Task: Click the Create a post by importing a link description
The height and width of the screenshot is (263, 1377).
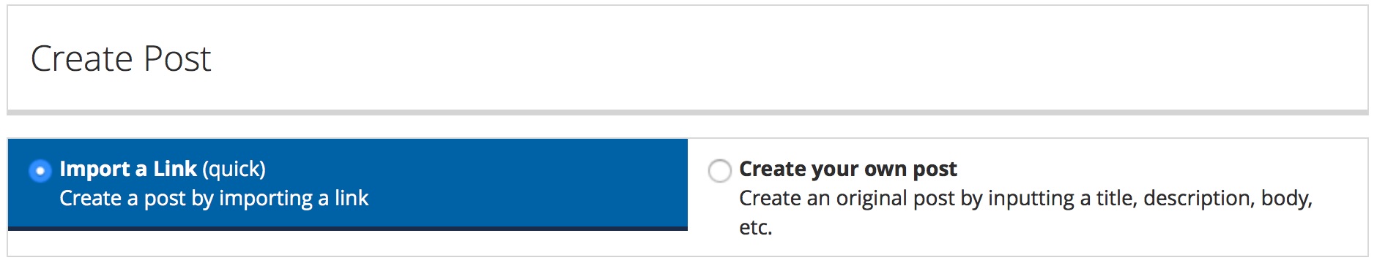Action: 214,198
